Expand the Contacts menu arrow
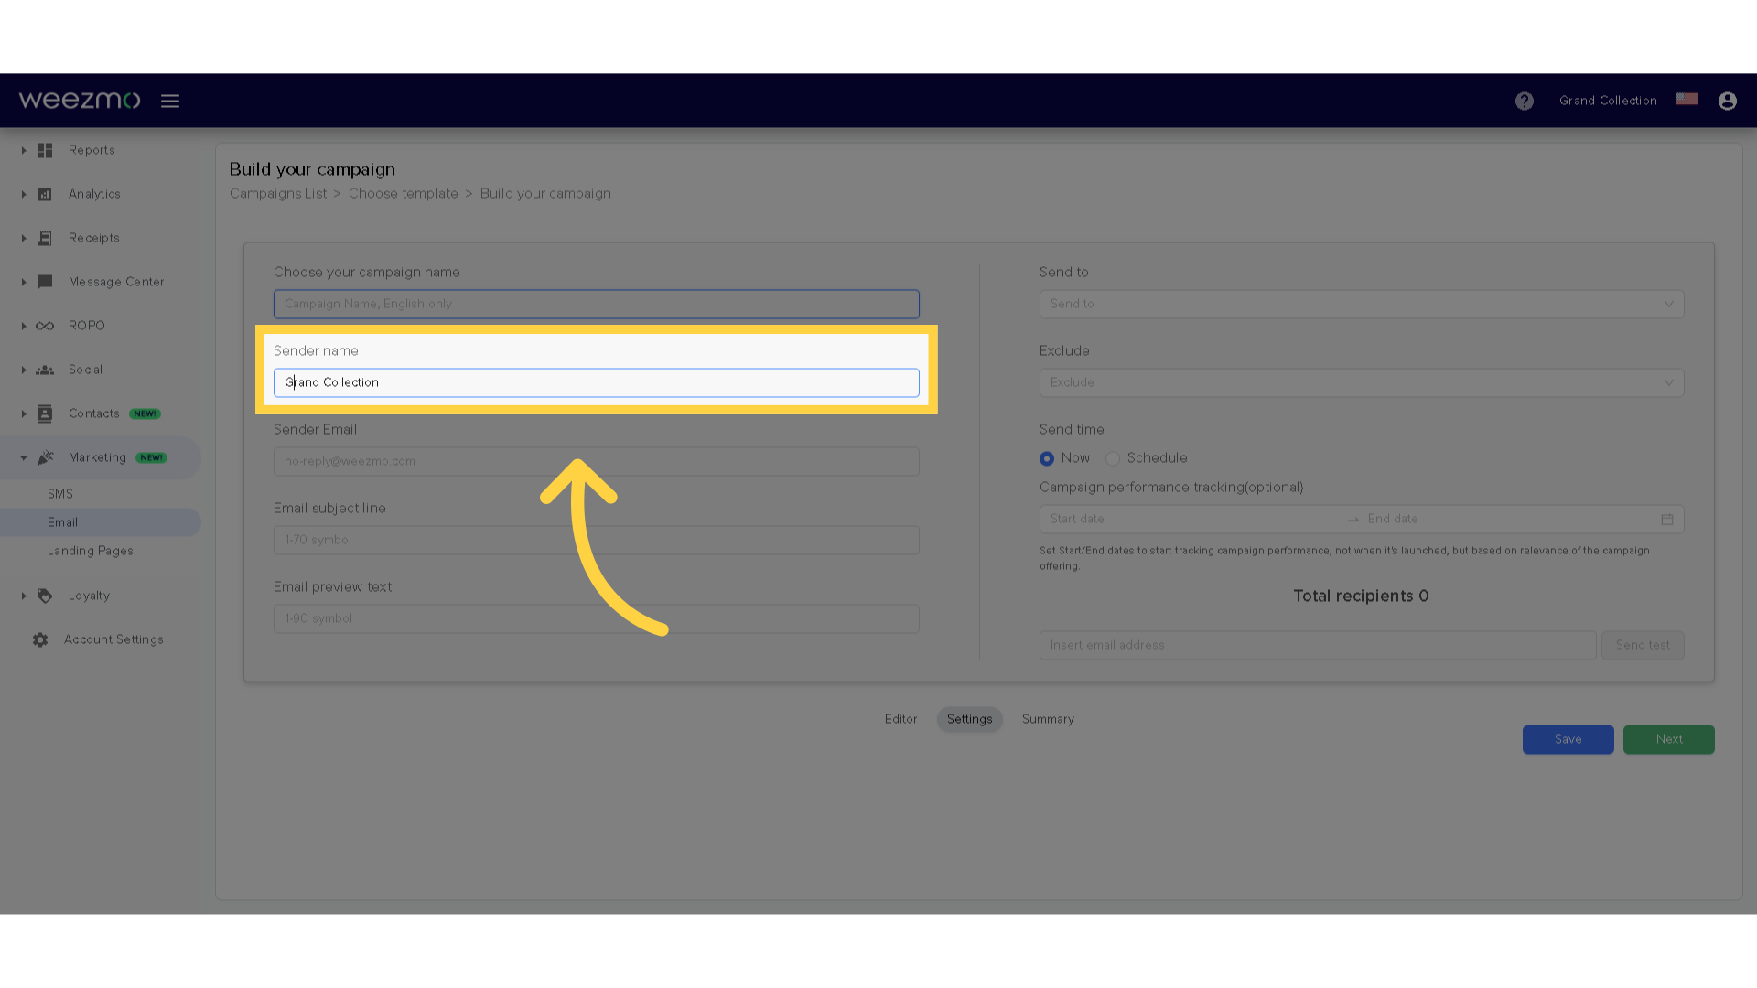The image size is (1757, 988). coord(24,413)
